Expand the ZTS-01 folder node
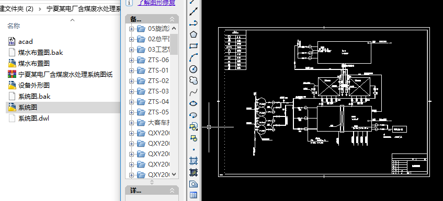The image size is (443, 201). (131, 70)
